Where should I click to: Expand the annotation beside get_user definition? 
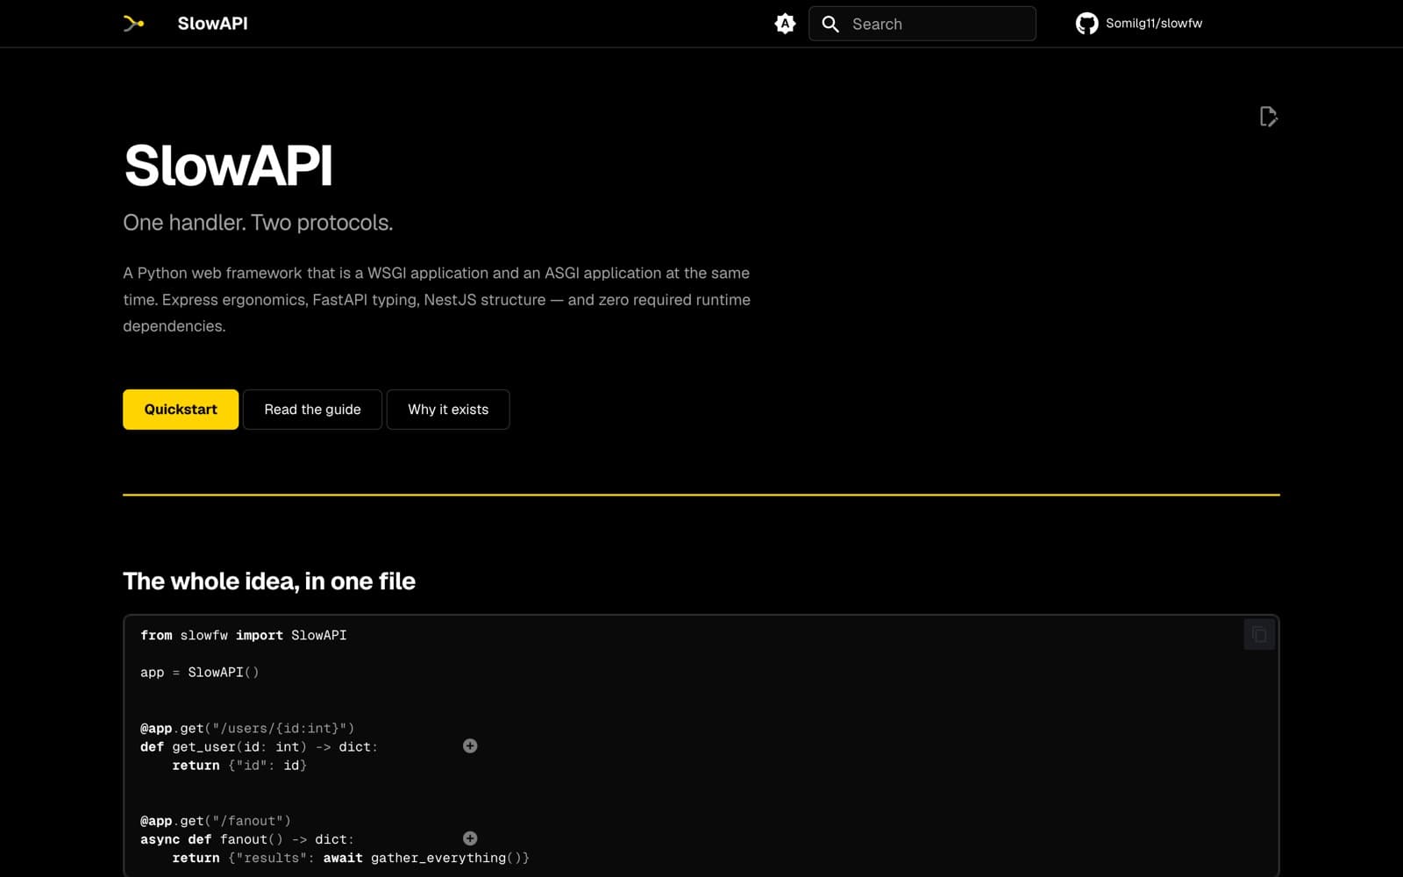pyautogui.click(x=470, y=745)
